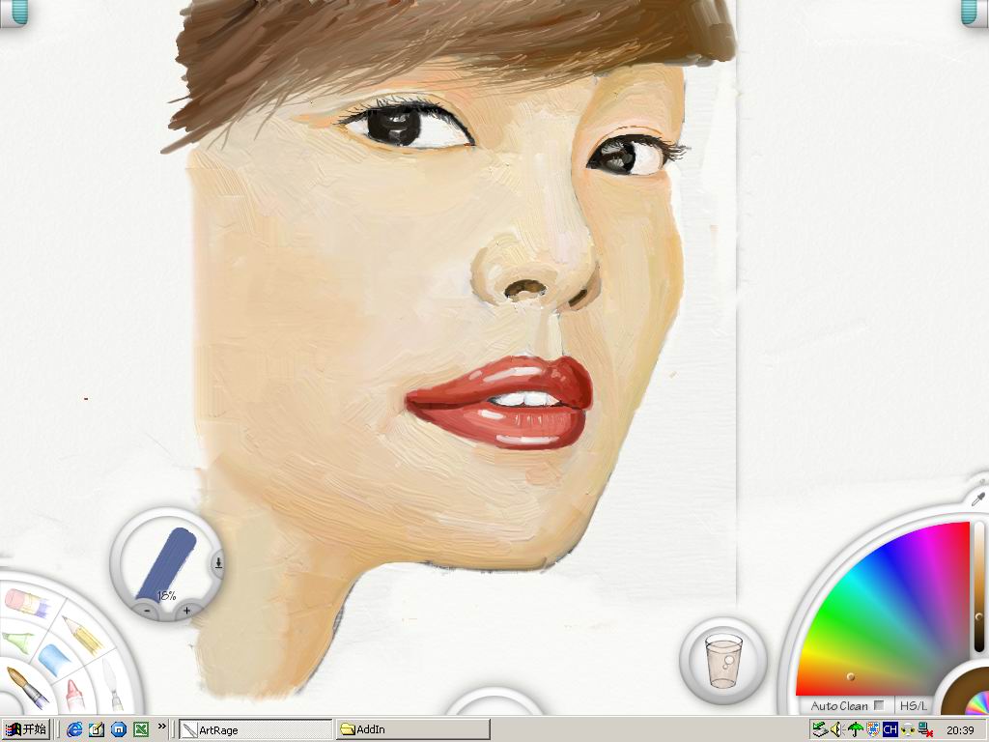Click the yellow-eyed face tray icon
This screenshot has height=742, width=989.
908,729
